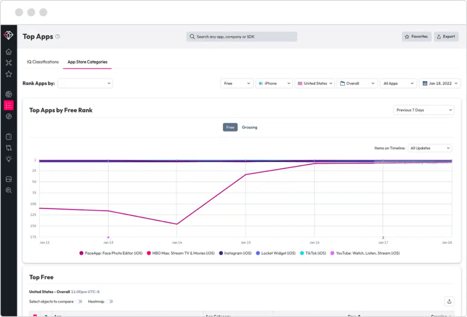467x317 pixels.
Task: Open the Previous 7 Days dropdown
Action: point(423,110)
